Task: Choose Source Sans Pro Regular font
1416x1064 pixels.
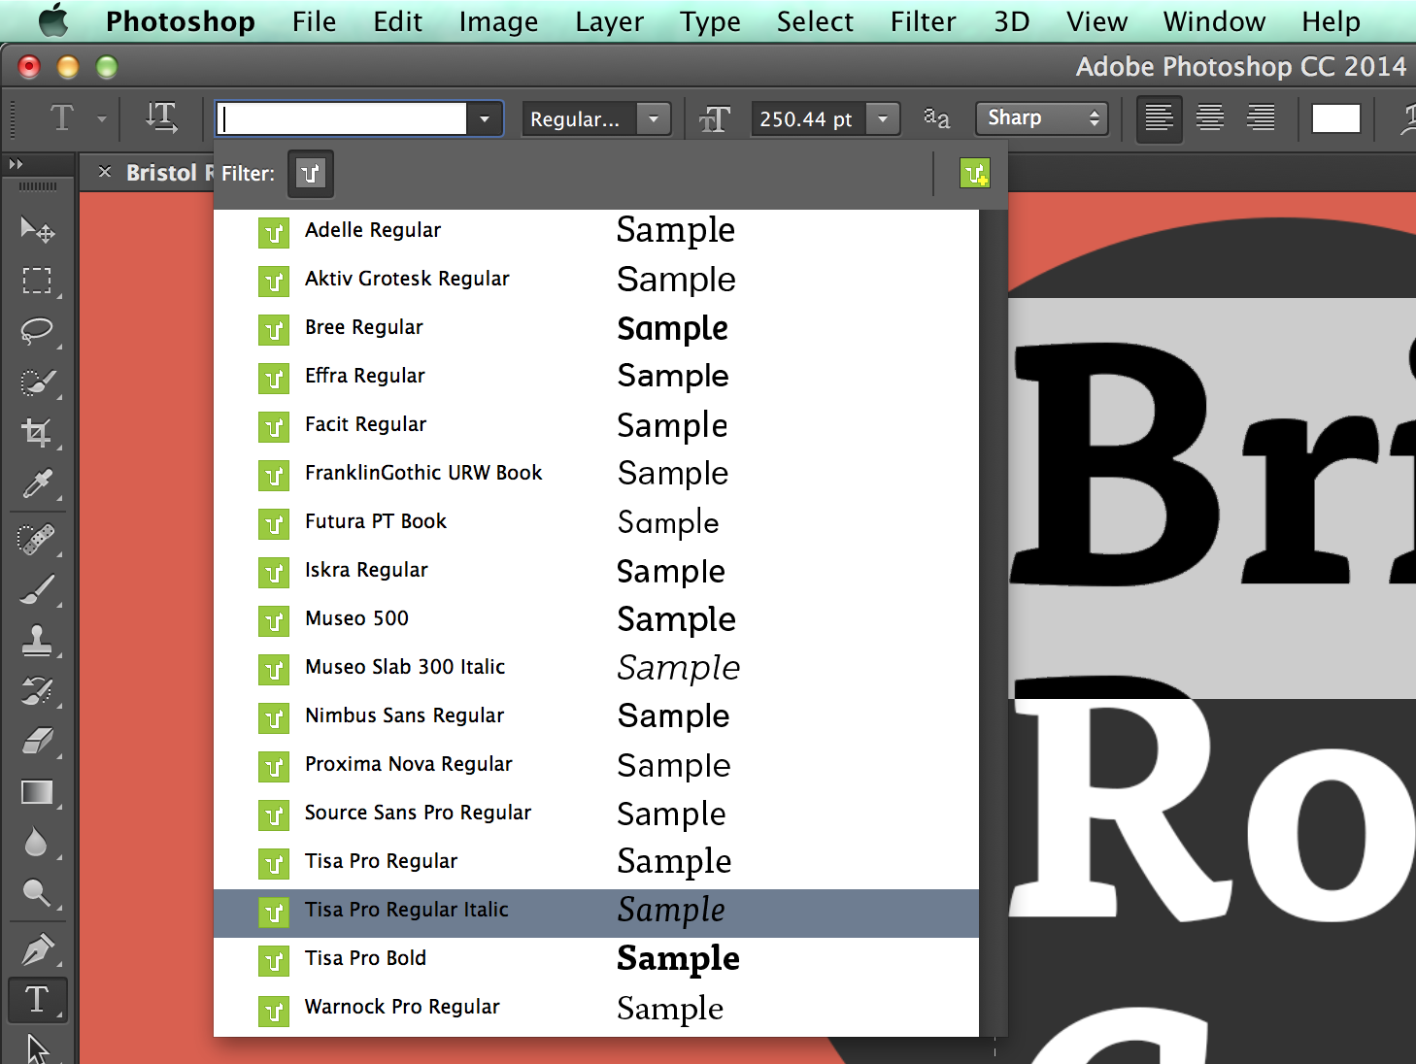Action: pyautogui.click(x=596, y=813)
